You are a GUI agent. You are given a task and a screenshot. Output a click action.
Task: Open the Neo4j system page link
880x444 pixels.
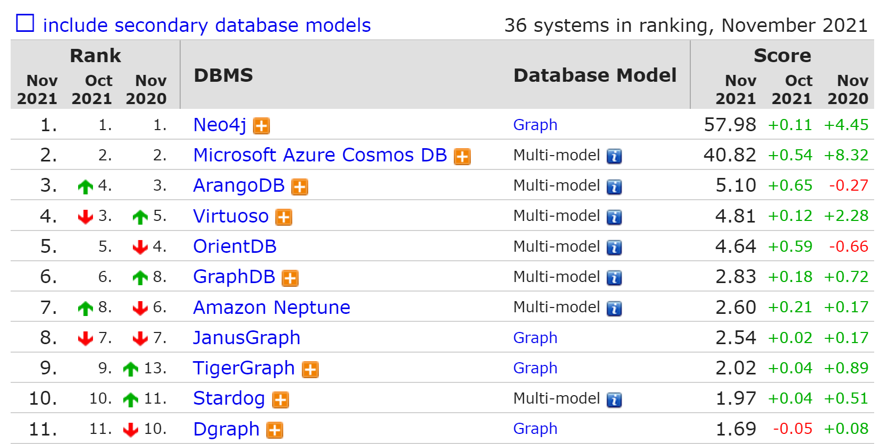pyautogui.click(x=219, y=125)
